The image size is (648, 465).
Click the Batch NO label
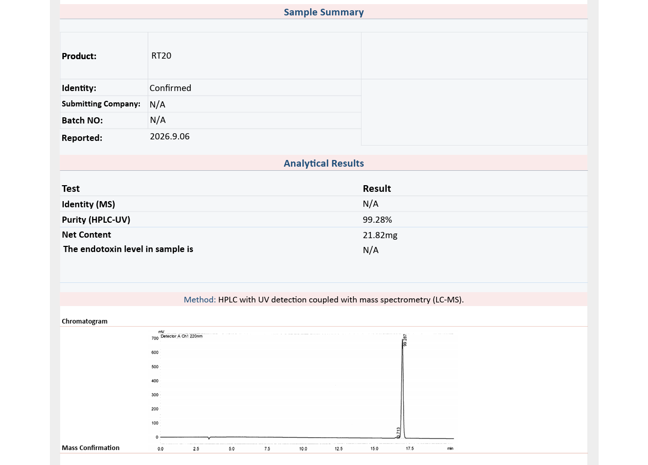tap(82, 120)
